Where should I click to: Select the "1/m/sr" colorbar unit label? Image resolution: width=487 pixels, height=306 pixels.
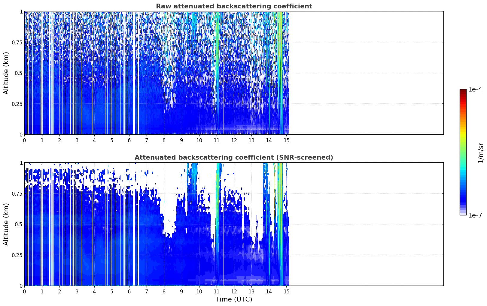[481, 153]
